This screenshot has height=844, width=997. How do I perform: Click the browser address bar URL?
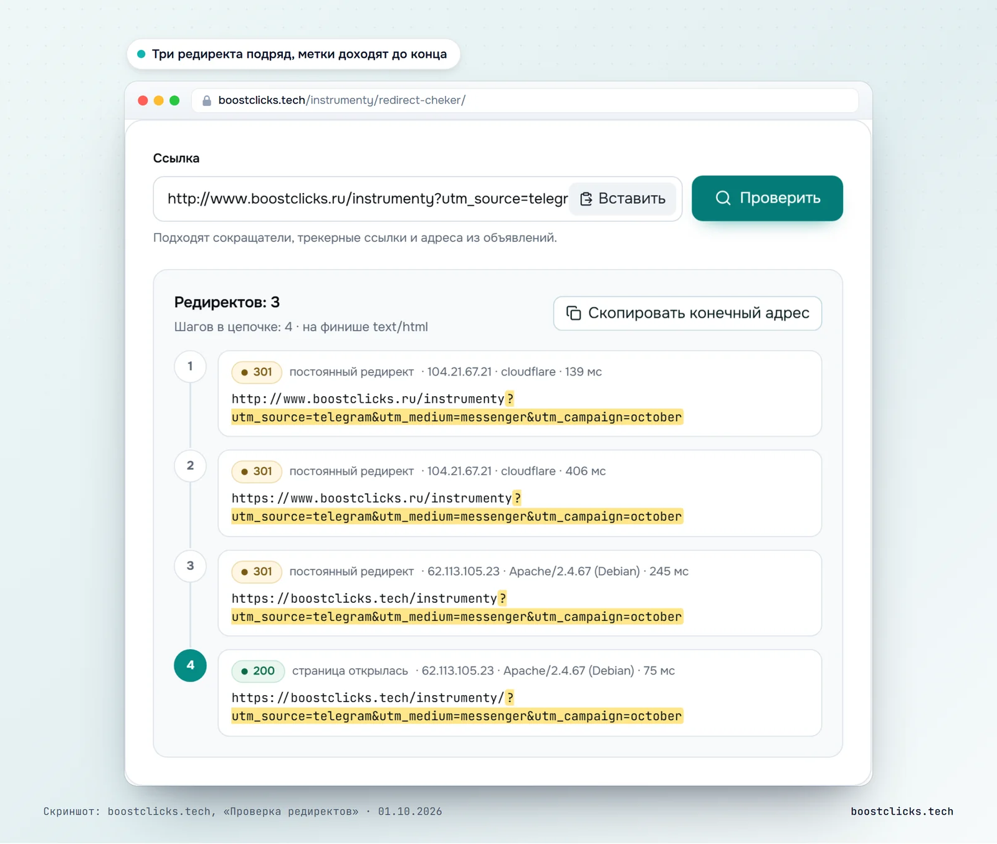coord(341,100)
